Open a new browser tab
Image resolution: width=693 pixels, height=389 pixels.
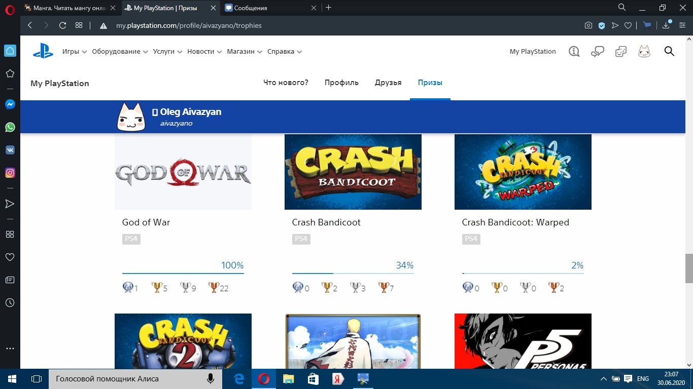tap(329, 8)
